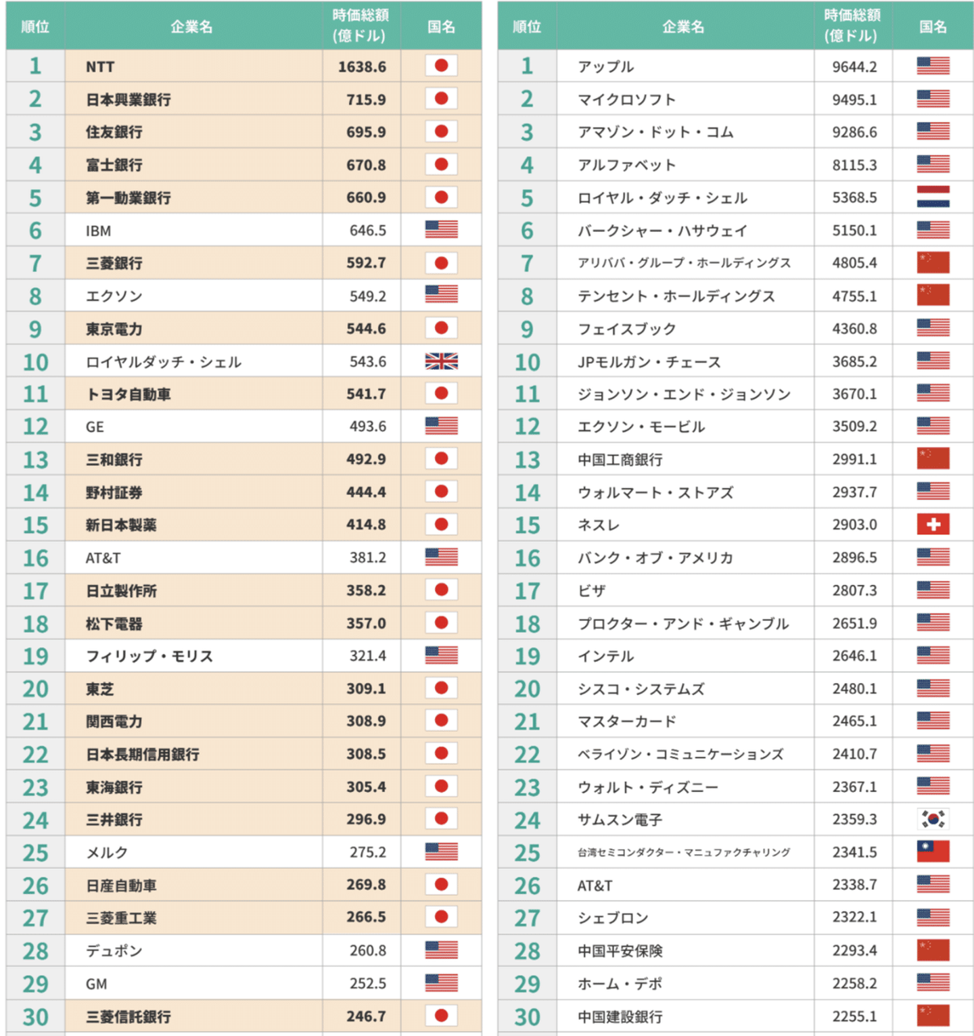974x1036 pixels.
Task: Click the 富士銀行 entry
Action: pos(114,165)
